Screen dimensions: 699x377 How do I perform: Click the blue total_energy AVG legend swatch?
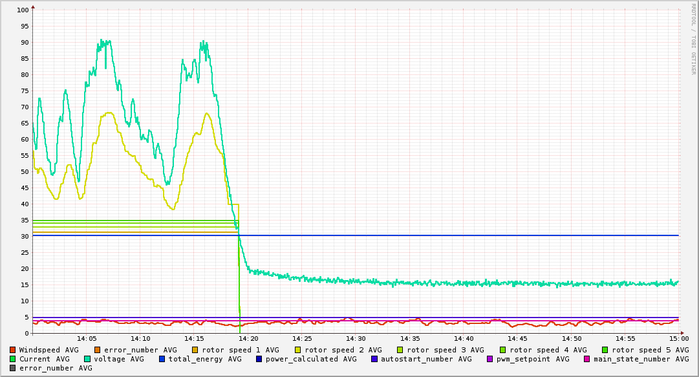point(162,359)
